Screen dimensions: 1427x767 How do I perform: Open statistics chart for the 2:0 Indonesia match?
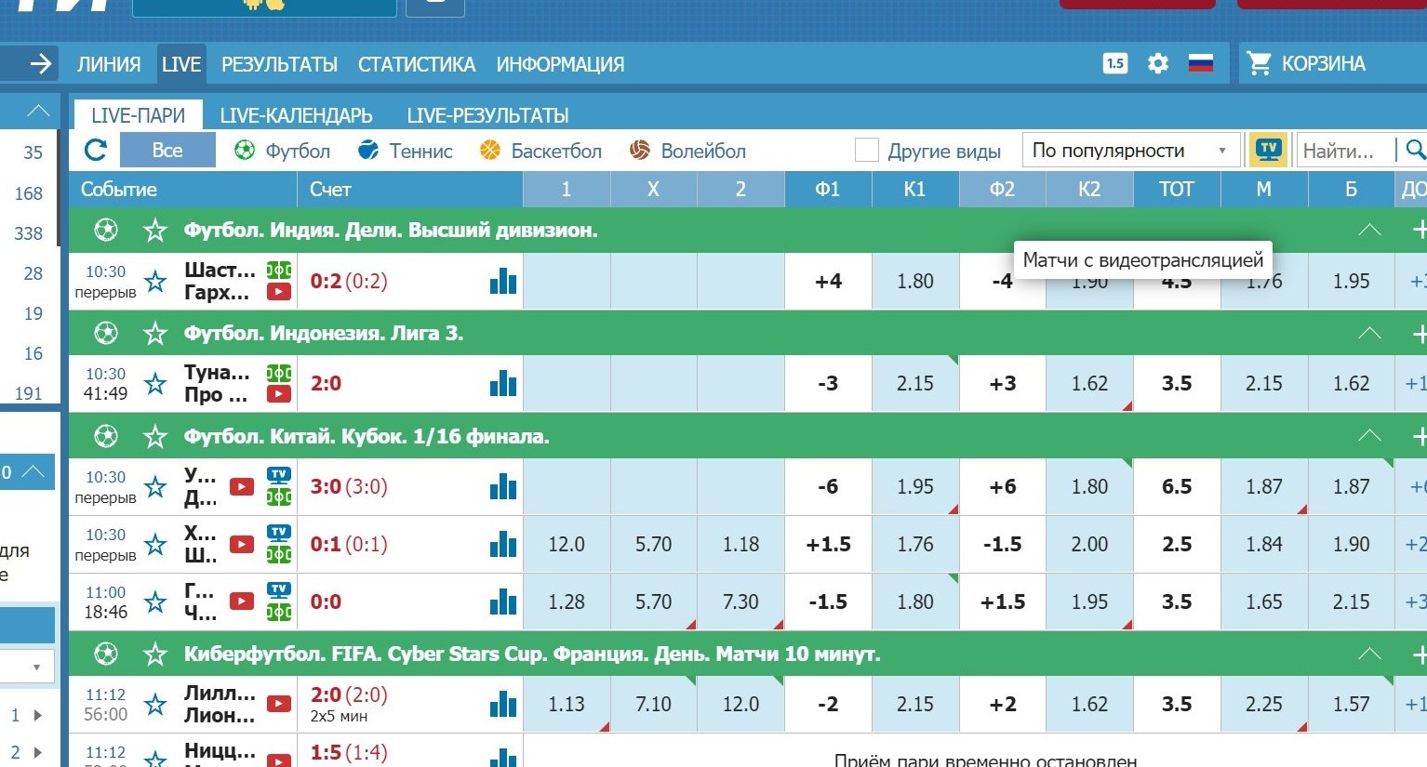(x=502, y=383)
